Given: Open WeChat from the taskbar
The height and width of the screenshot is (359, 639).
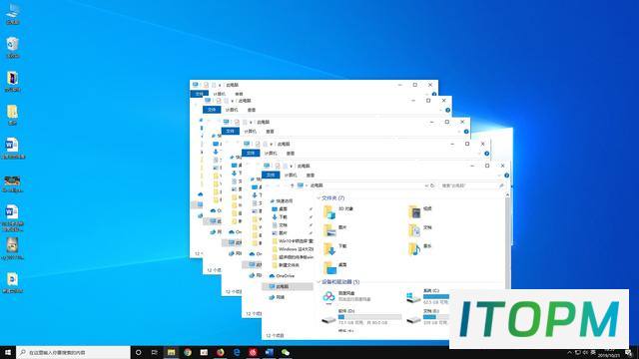Looking at the screenshot, I should (286, 352).
